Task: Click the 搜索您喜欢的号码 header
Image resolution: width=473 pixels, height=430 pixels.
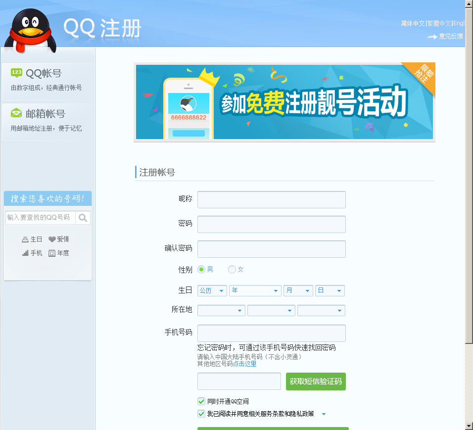Action: coord(47,198)
